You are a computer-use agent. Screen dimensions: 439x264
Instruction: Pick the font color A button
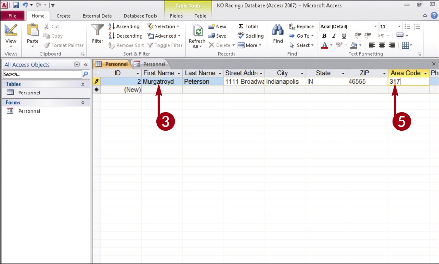324,45
